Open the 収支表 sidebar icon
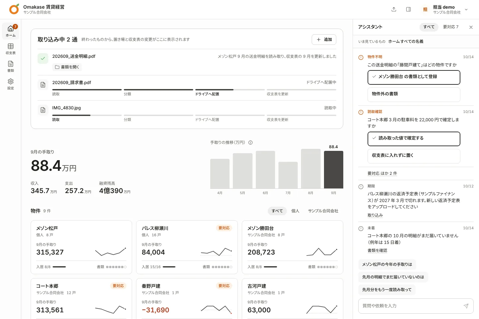Image resolution: width=479 pixels, height=319 pixels. [x=11, y=49]
